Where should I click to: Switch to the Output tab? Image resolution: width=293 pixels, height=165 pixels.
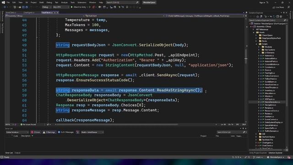tap(17, 153)
